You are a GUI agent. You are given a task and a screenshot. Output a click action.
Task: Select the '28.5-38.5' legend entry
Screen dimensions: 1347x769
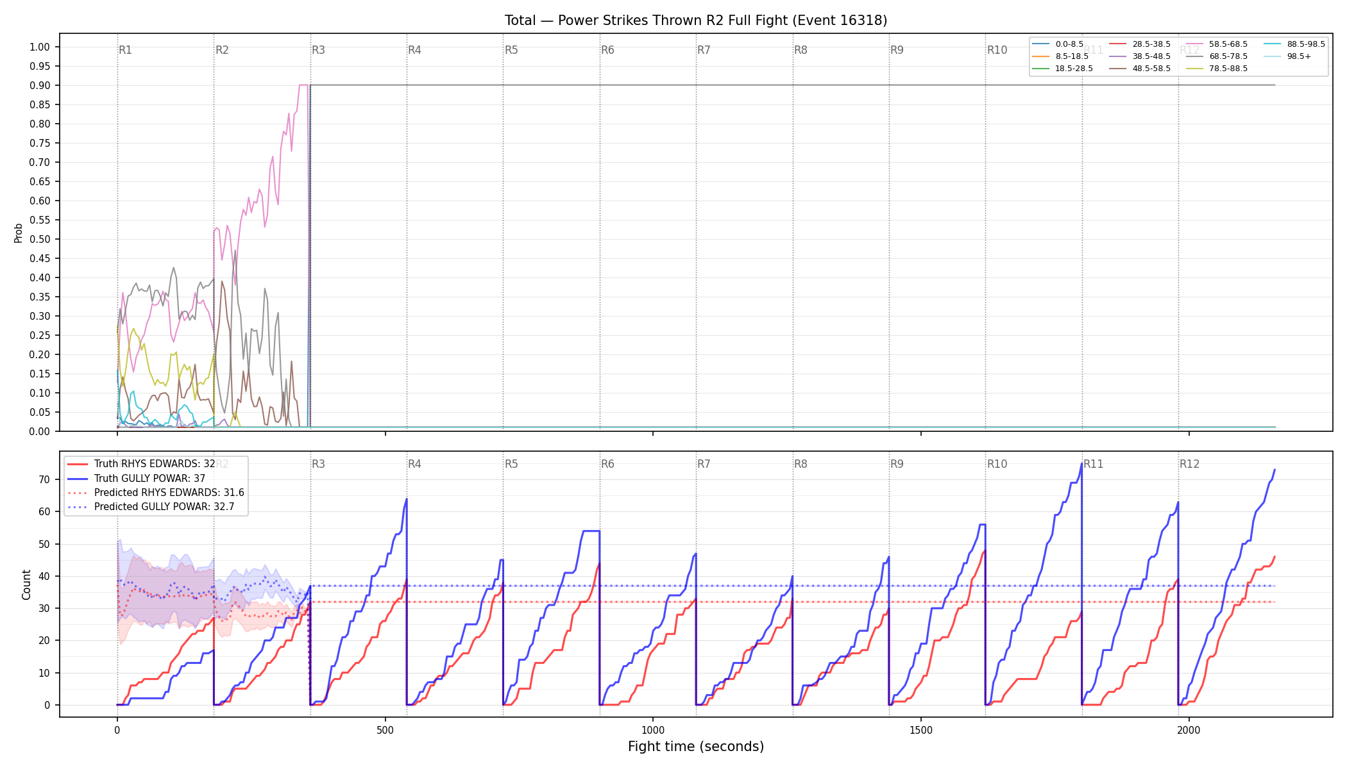click(1140, 44)
